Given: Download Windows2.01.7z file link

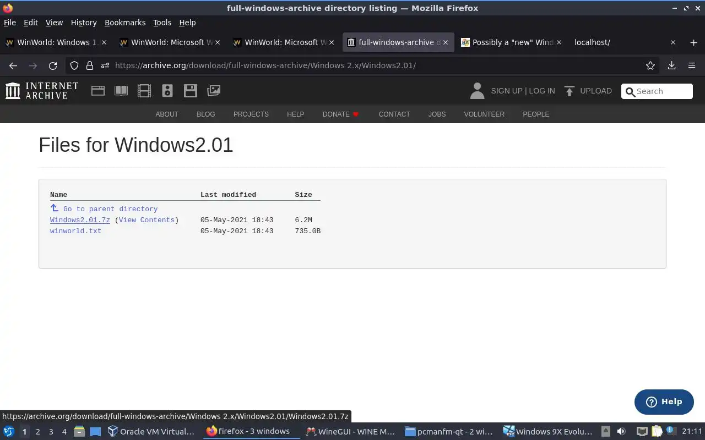Looking at the screenshot, I should point(80,220).
